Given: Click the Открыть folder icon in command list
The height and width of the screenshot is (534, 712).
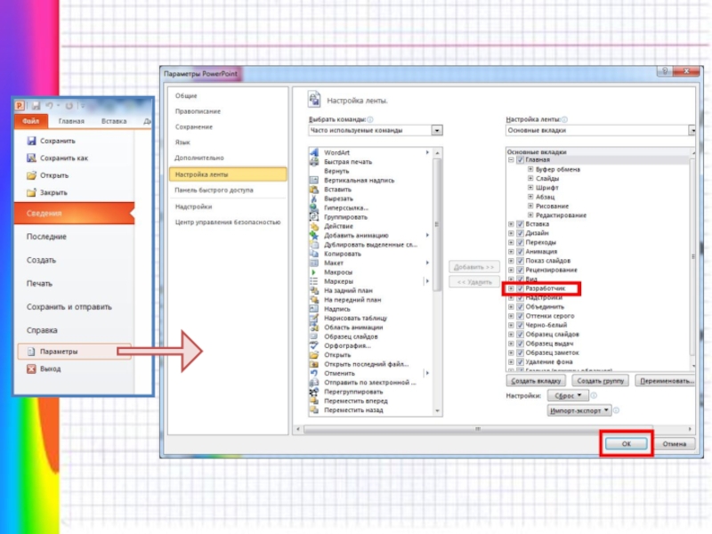Looking at the screenshot, I should (x=314, y=354).
